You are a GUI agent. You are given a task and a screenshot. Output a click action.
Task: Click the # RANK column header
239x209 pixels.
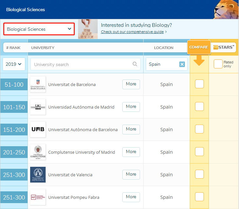tap(13, 48)
